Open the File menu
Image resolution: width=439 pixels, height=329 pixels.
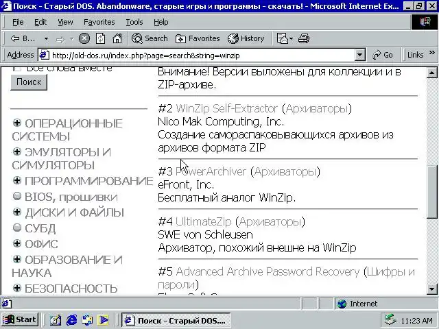coord(18,22)
